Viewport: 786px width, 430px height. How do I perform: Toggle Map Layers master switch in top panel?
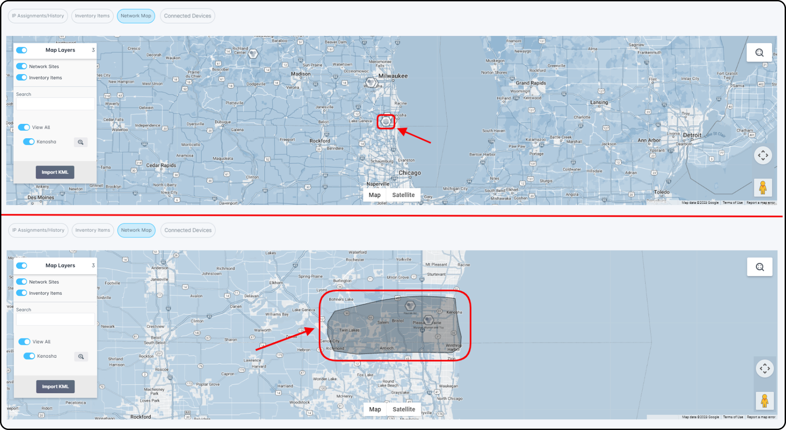[x=22, y=50]
